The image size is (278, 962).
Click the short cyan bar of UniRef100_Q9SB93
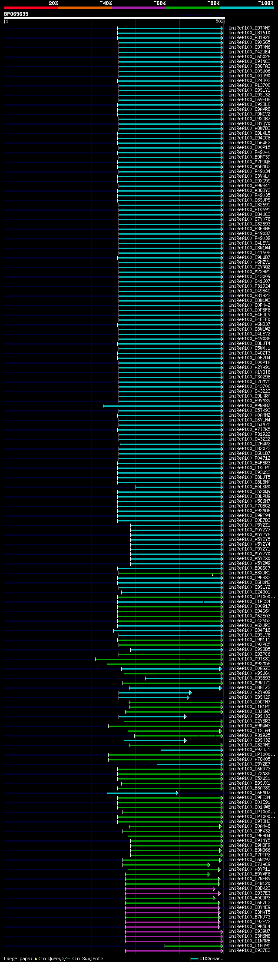[x=184, y=678]
